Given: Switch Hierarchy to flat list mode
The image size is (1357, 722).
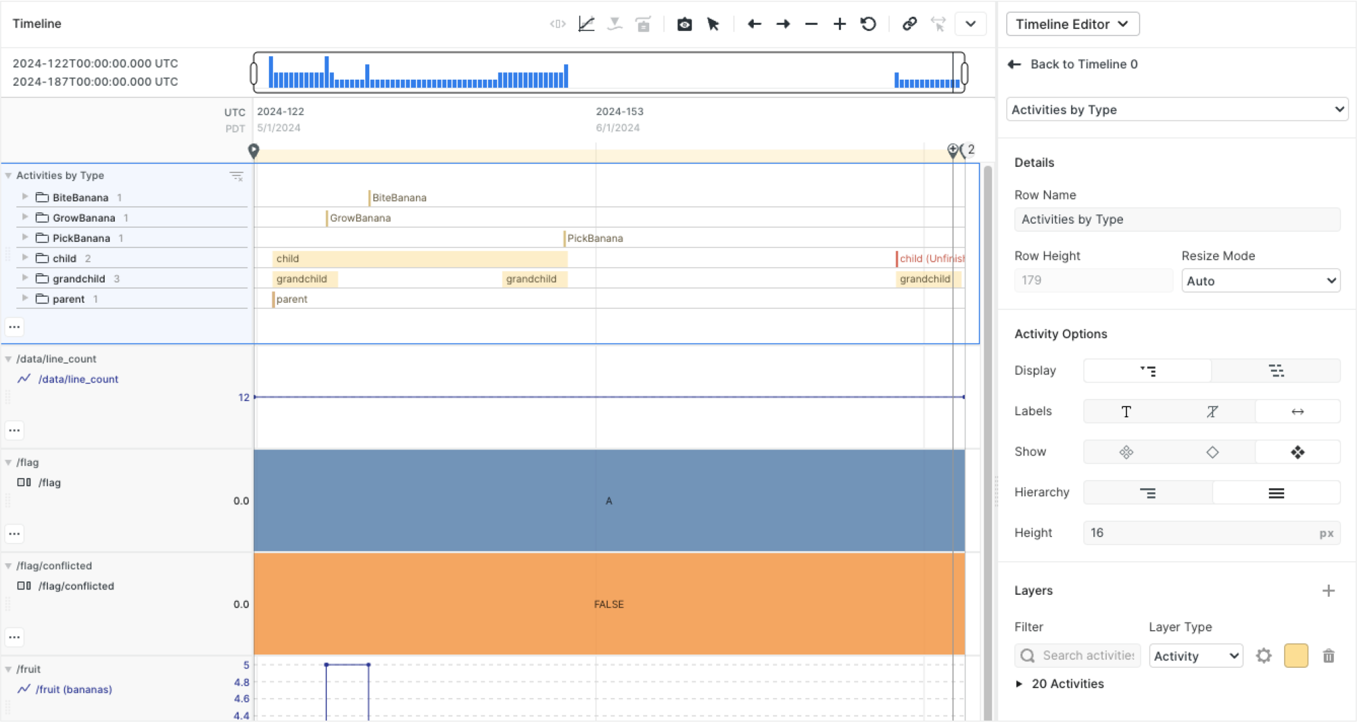Looking at the screenshot, I should pyautogui.click(x=1277, y=492).
